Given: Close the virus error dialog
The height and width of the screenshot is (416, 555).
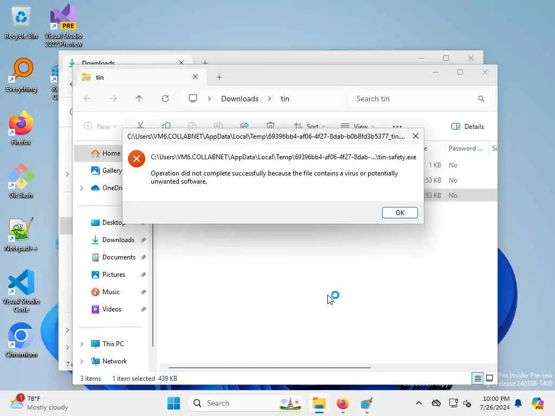Looking at the screenshot, I should coord(416,136).
